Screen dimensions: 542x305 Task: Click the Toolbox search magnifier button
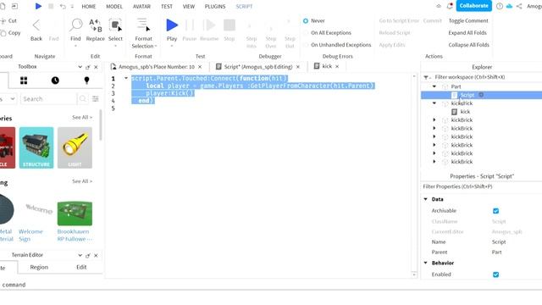(x=83, y=99)
